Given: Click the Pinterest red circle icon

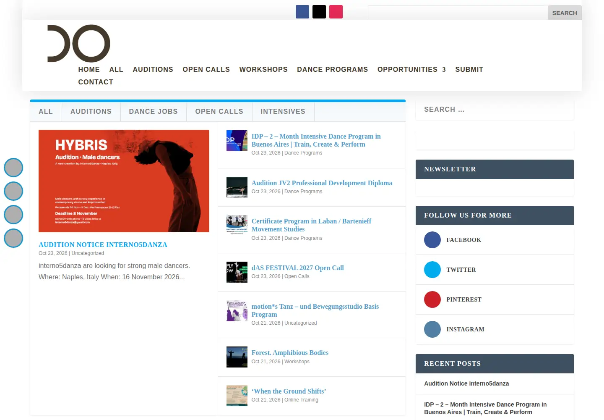Looking at the screenshot, I should pyautogui.click(x=432, y=299).
